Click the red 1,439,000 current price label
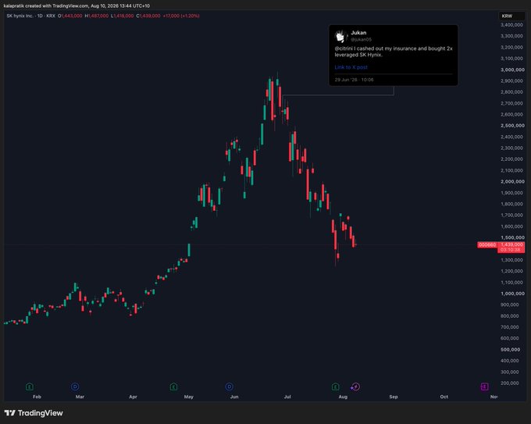The image size is (531, 424). [511, 244]
